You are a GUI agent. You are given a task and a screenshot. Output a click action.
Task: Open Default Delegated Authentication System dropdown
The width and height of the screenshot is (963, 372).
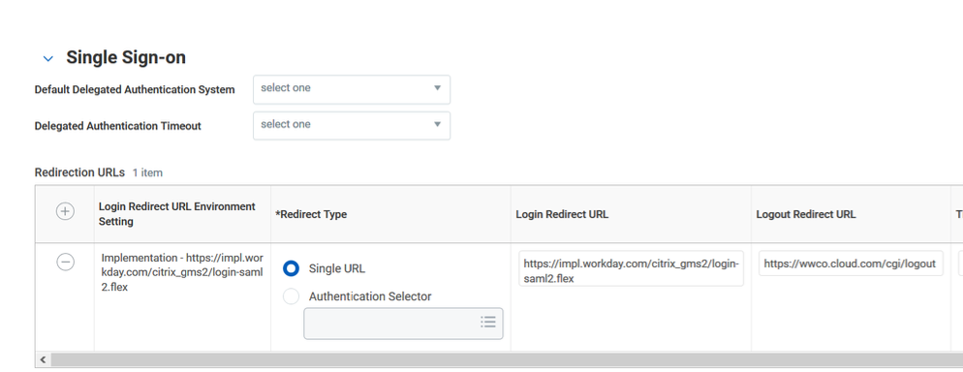(x=352, y=89)
